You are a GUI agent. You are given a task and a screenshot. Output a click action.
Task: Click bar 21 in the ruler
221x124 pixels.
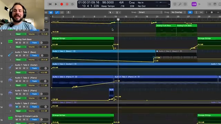point(157,17)
